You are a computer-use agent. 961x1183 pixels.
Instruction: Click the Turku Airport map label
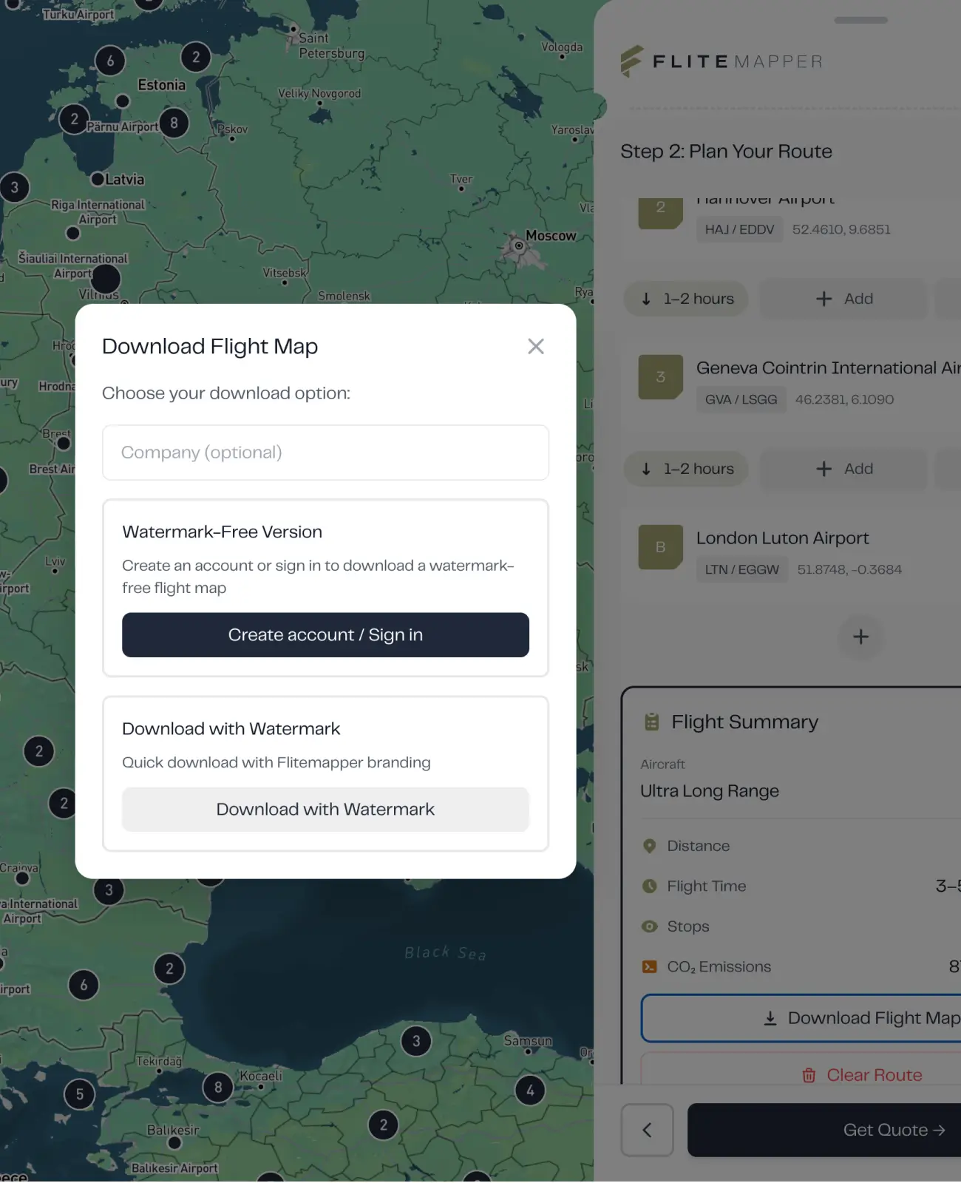pos(78,15)
